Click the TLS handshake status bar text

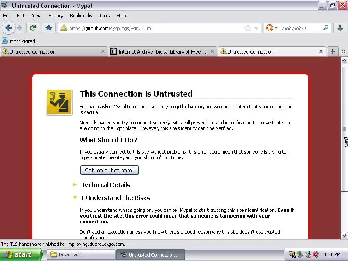64,244
